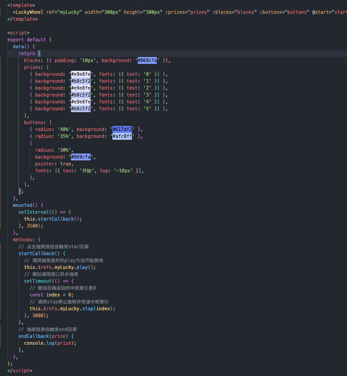Click the 'const index = 0;' line
Screen dimensions: 347x376
click(x=52, y=295)
